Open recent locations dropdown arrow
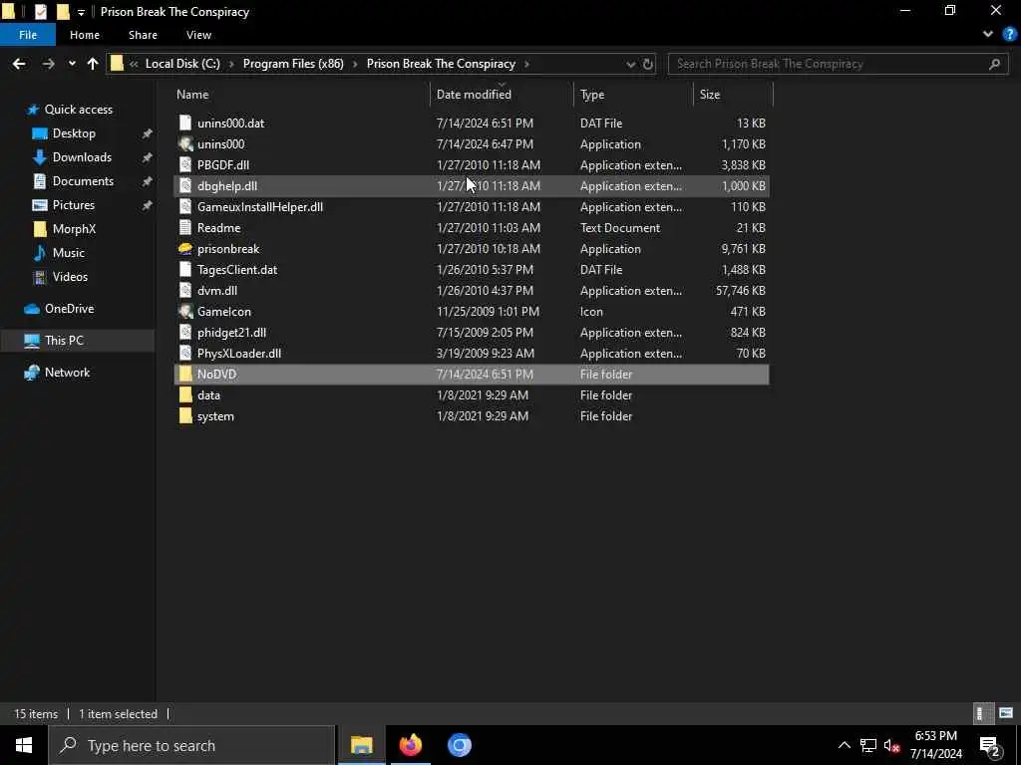 (x=72, y=64)
